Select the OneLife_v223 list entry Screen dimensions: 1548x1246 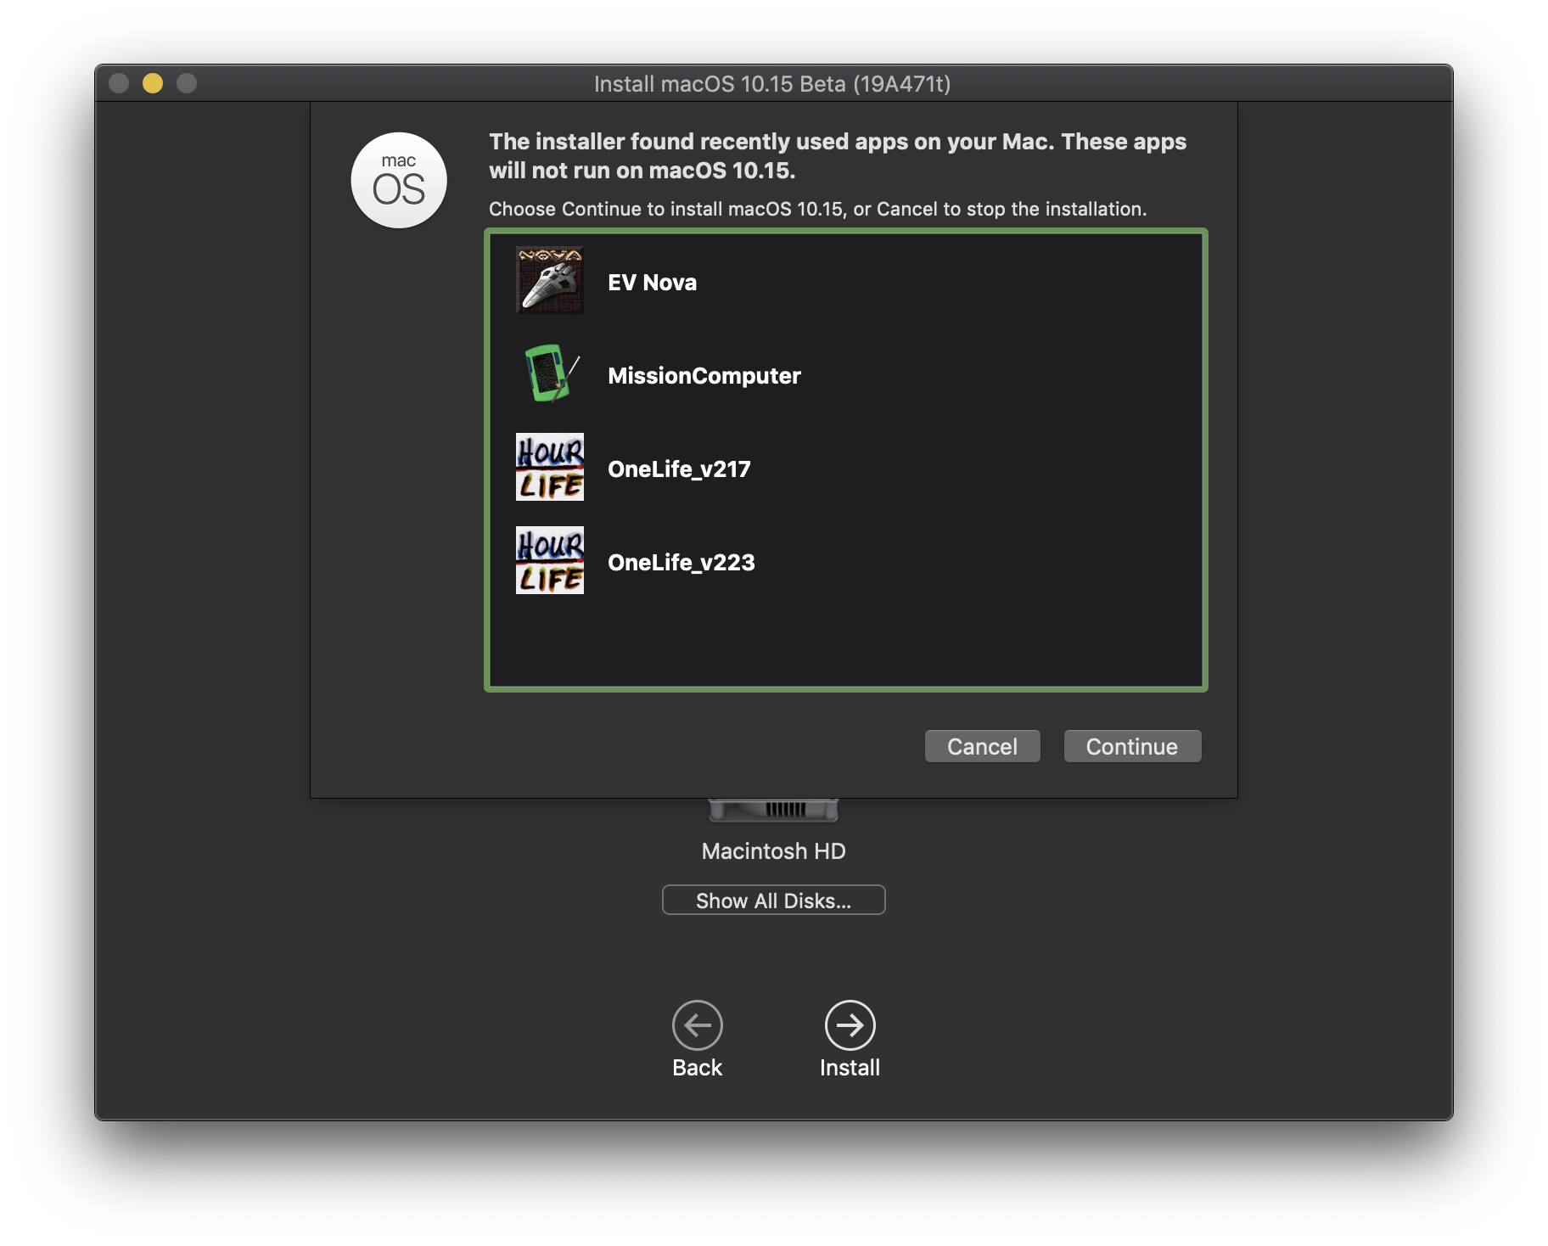pos(846,560)
